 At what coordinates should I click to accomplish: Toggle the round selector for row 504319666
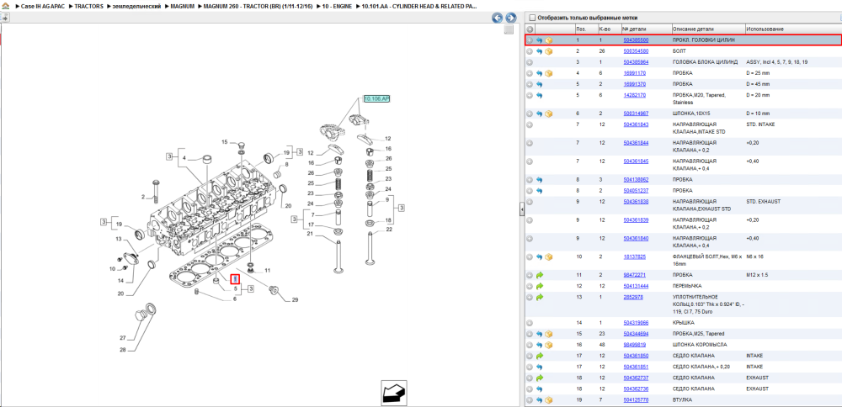click(x=530, y=323)
